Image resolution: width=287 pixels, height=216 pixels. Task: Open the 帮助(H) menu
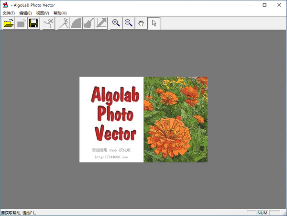pyautogui.click(x=60, y=13)
